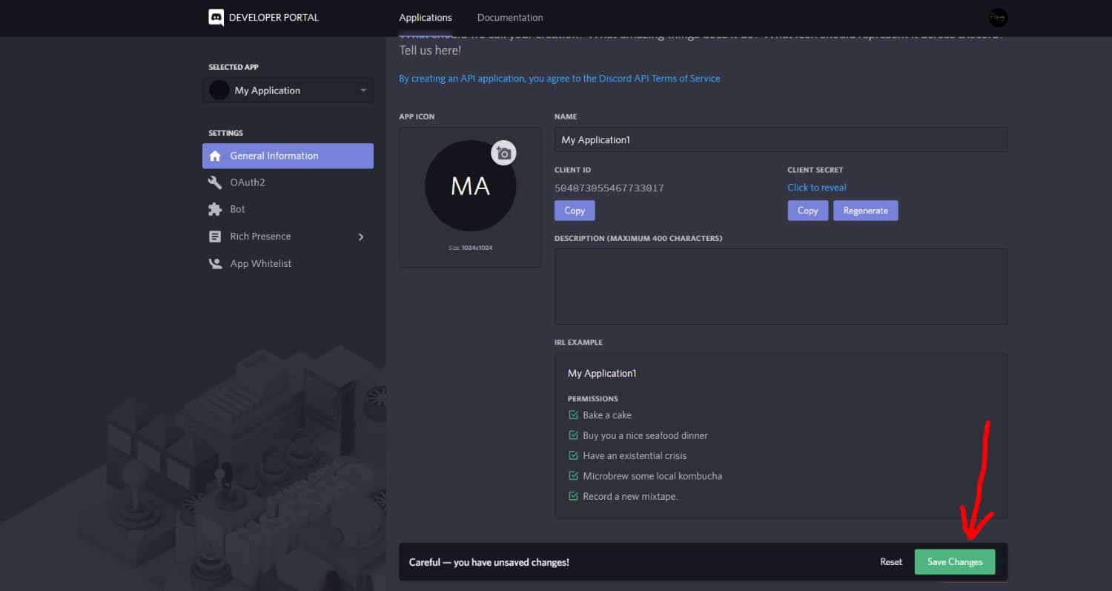The width and height of the screenshot is (1112, 591).
Task: Toggle the Bake a cake checkbox
Action: (x=573, y=415)
